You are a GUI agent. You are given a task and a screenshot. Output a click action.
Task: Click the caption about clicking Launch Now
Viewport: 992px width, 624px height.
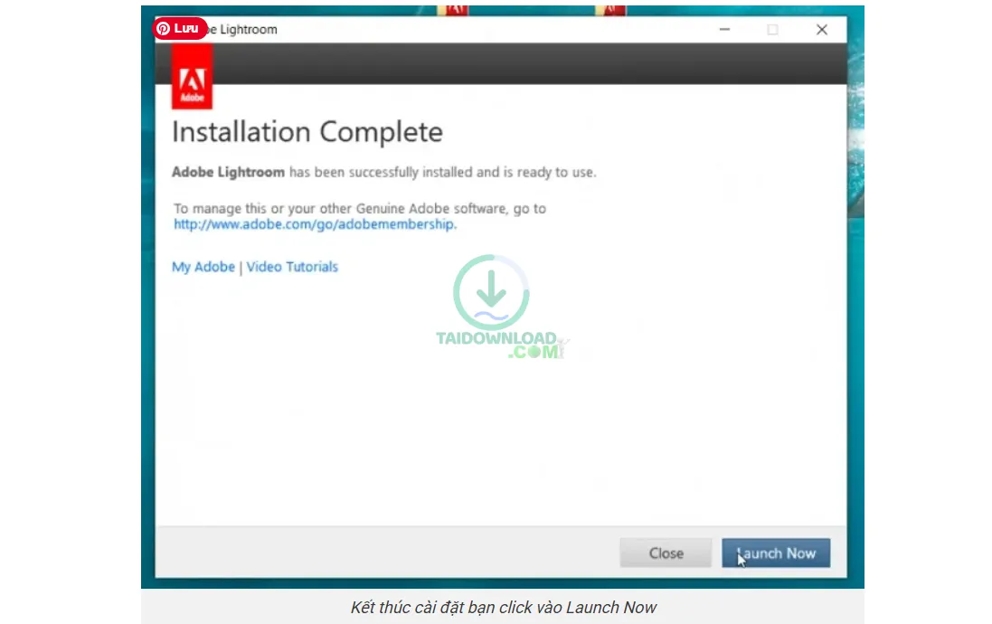pos(503,607)
